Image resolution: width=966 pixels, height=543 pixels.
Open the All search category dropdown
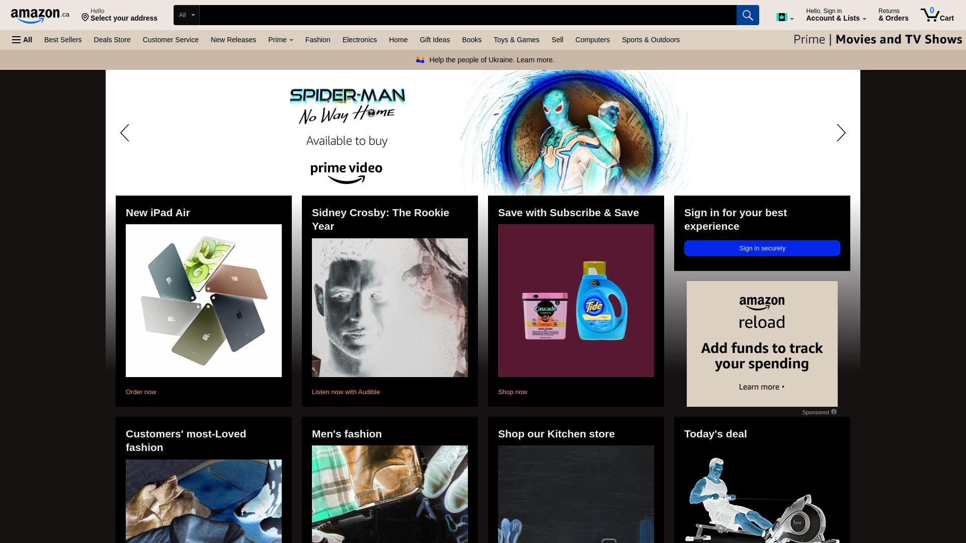click(186, 15)
